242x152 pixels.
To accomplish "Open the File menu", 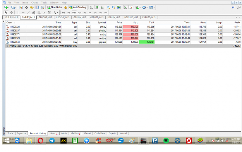I will click(9, 3).
